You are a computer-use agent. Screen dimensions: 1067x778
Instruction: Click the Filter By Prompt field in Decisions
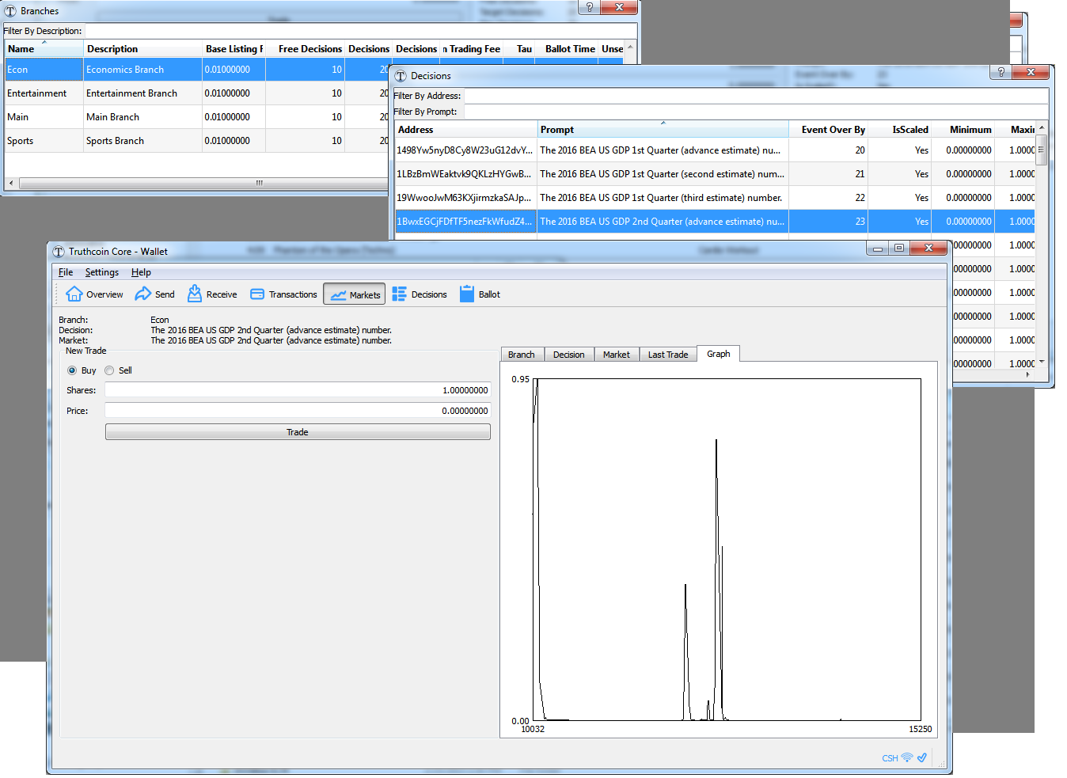[x=754, y=112]
